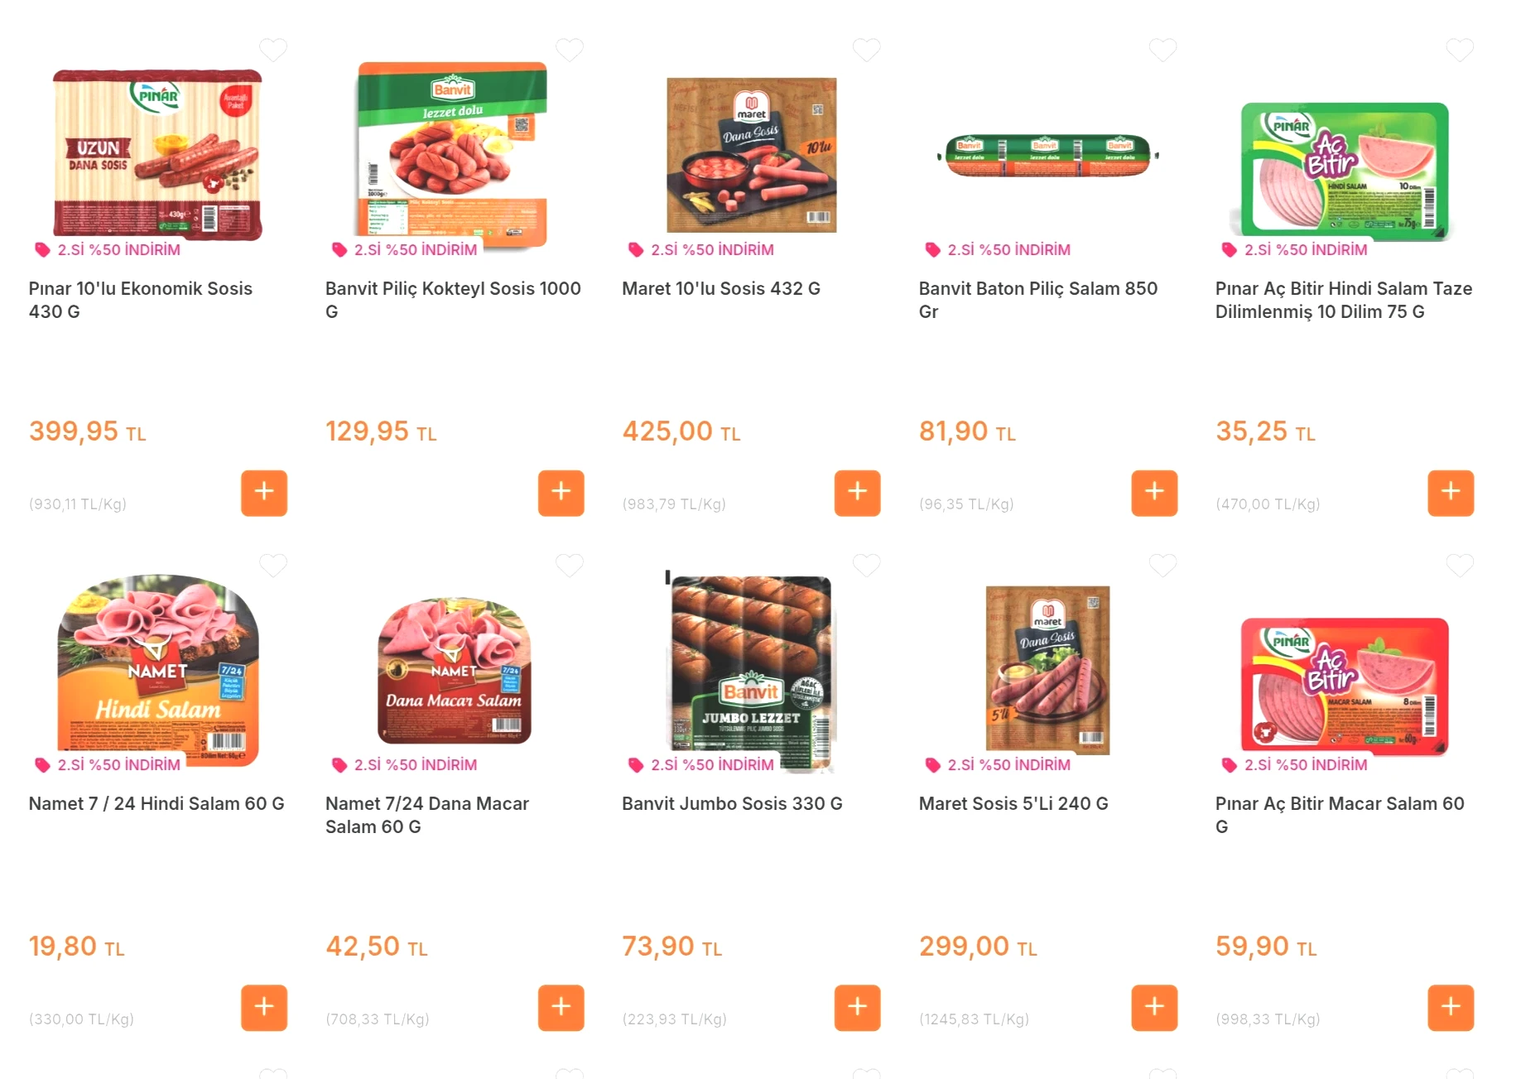Favorite Pınar 10'lu Ekonomik Sosis with heart
The image size is (1521, 1079).
pos(273,50)
